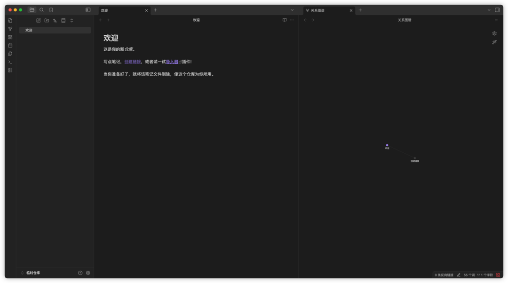Click the line 这是你的新仓库。
Image resolution: width=508 pixels, height=283 pixels.
(x=119, y=49)
